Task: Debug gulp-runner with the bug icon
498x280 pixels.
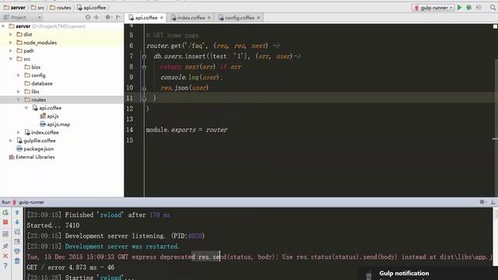Action: (468, 8)
